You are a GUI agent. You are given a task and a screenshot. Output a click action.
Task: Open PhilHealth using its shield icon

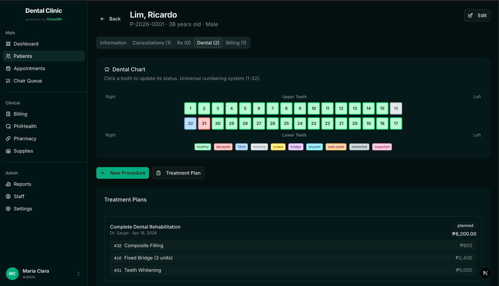8,126
